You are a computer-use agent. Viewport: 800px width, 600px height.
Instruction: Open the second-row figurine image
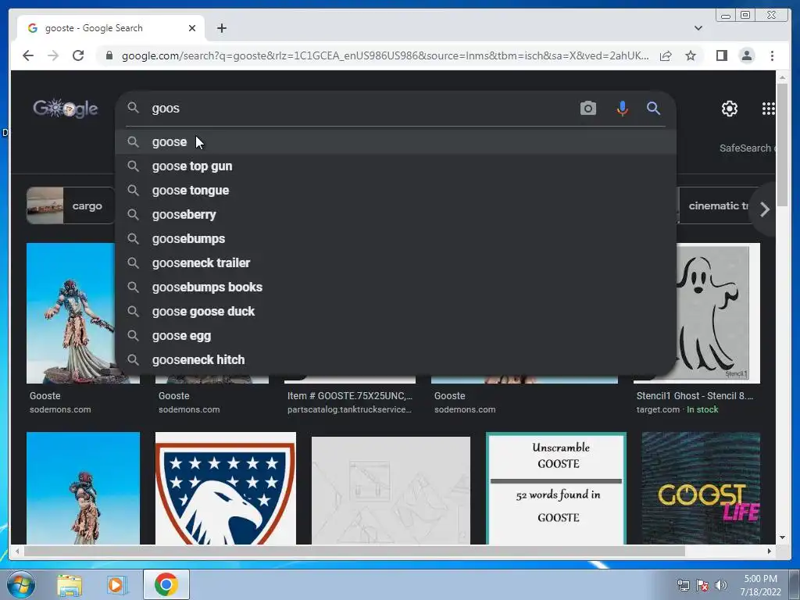[83, 488]
